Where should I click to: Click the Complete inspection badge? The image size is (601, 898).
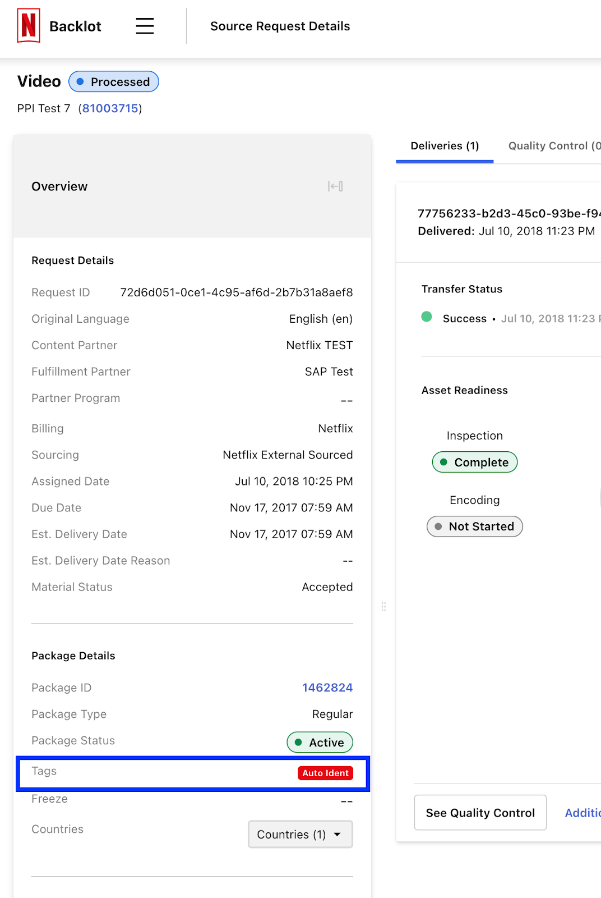[475, 462]
